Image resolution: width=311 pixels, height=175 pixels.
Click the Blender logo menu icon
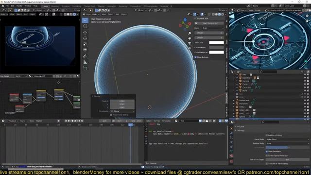[x=3, y=6]
